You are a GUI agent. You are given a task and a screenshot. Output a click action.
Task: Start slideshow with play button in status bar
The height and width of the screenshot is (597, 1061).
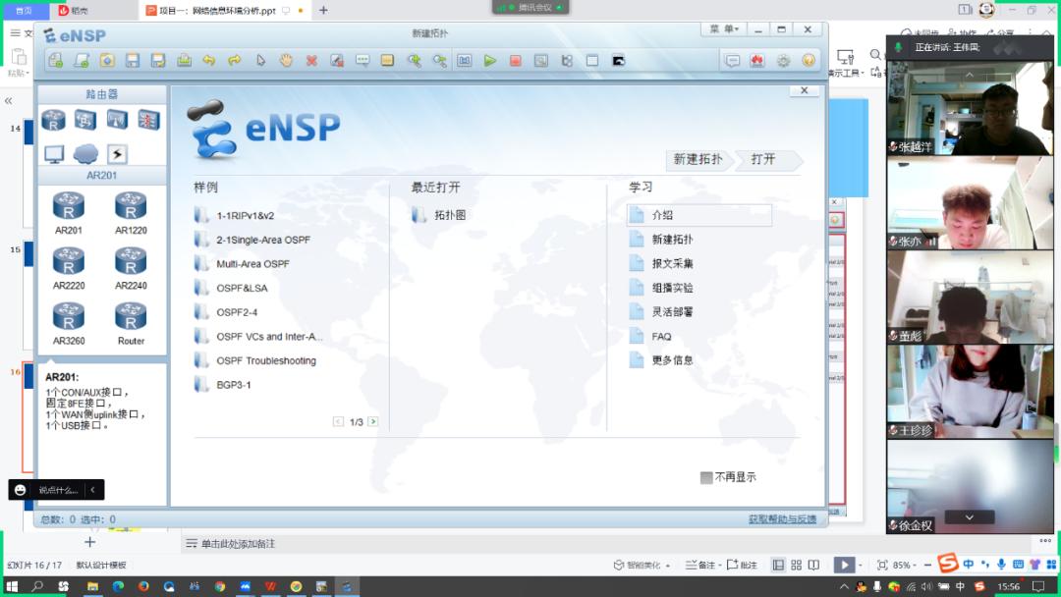click(x=844, y=566)
